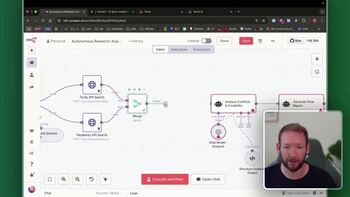Select the Structure Analysis Output code node
Image resolution: width=350 pixels, height=197 pixels.
coord(252,158)
